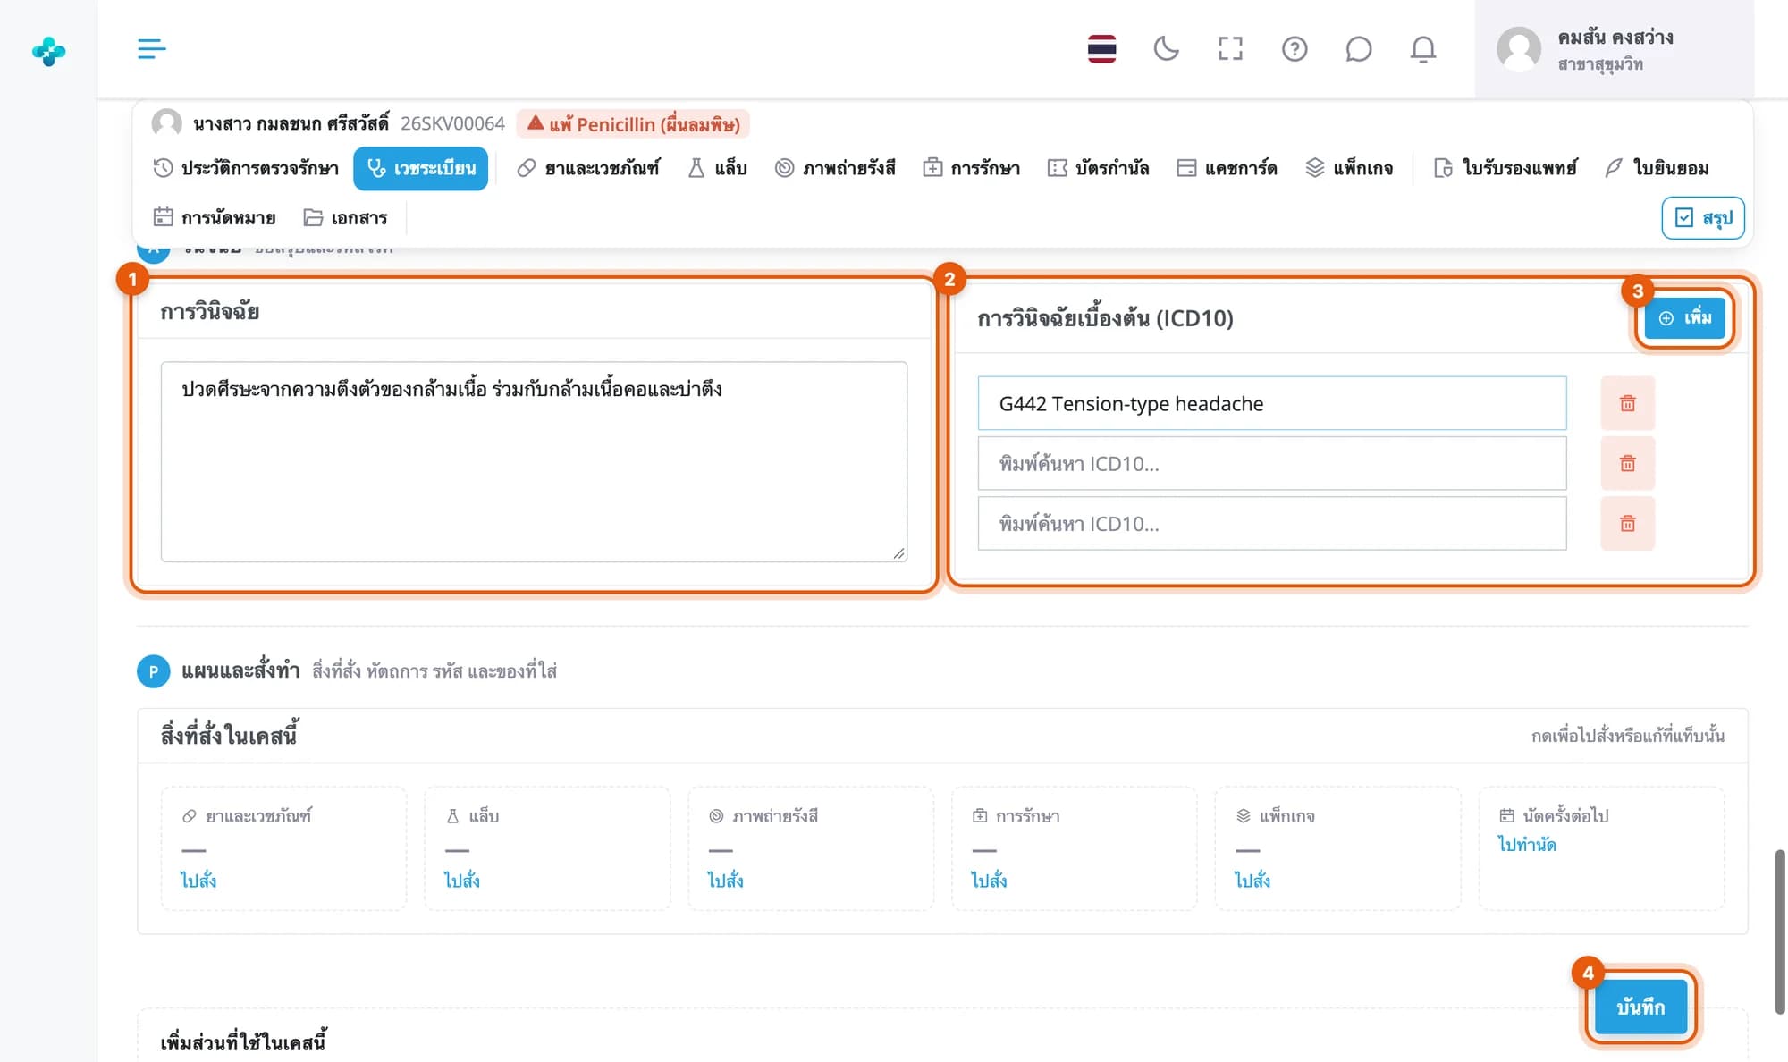Open the notifications bell
This screenshot has width=1788, height=1062.
coord(1422,48)
